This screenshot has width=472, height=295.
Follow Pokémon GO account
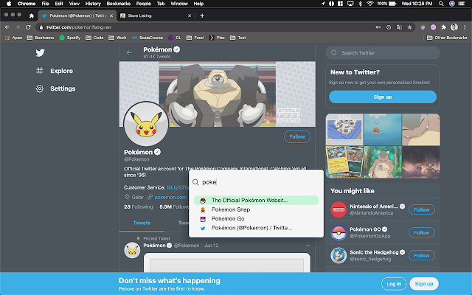pyautogui.click(x=422, y=232)
